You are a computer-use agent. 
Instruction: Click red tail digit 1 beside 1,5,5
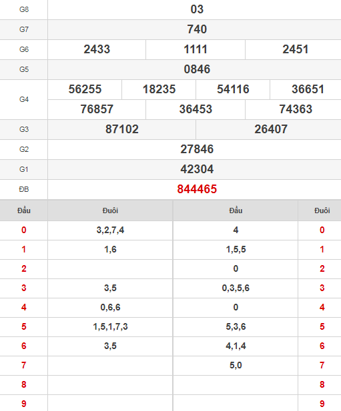[322, 249]
